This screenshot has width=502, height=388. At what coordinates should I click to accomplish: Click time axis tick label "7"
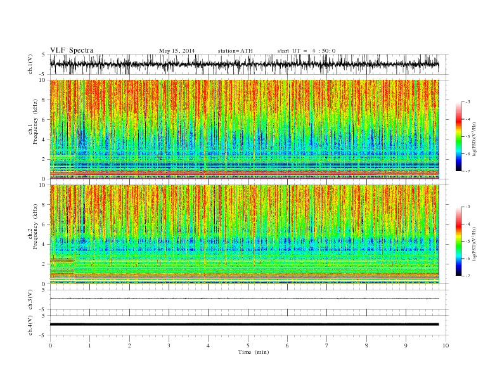(x=327, y=346)
